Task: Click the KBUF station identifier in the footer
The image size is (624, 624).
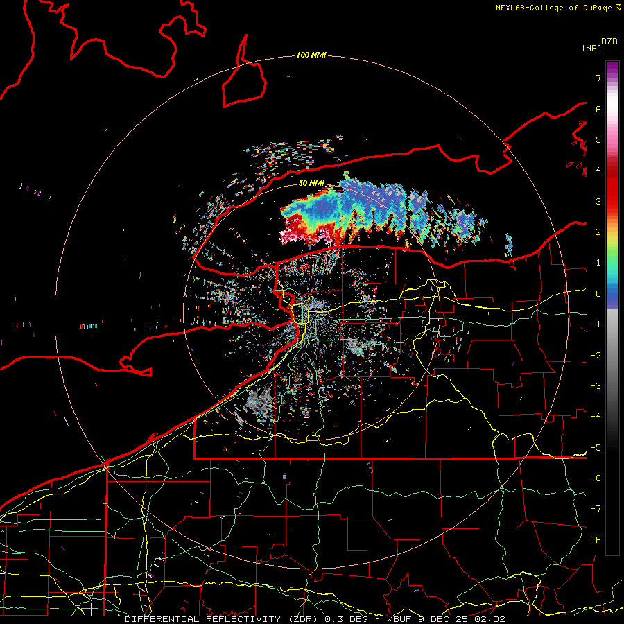Action: pyautogui.click(x=400, y=619)
